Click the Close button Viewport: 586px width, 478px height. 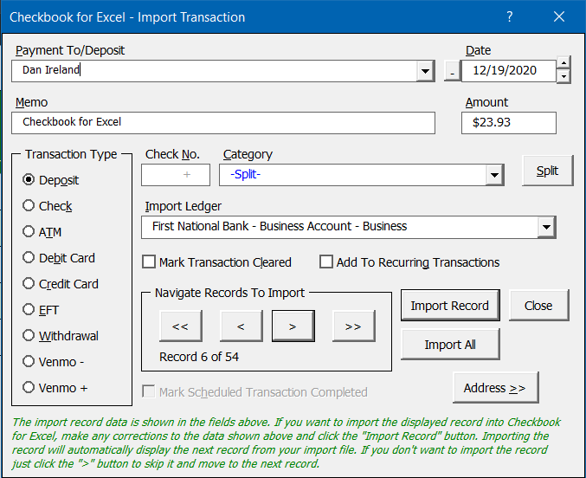click(538, 305)
